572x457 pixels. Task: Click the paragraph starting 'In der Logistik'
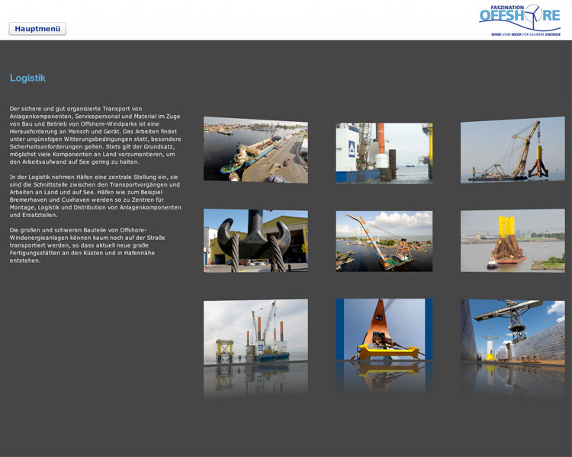[x=95, y=196]
